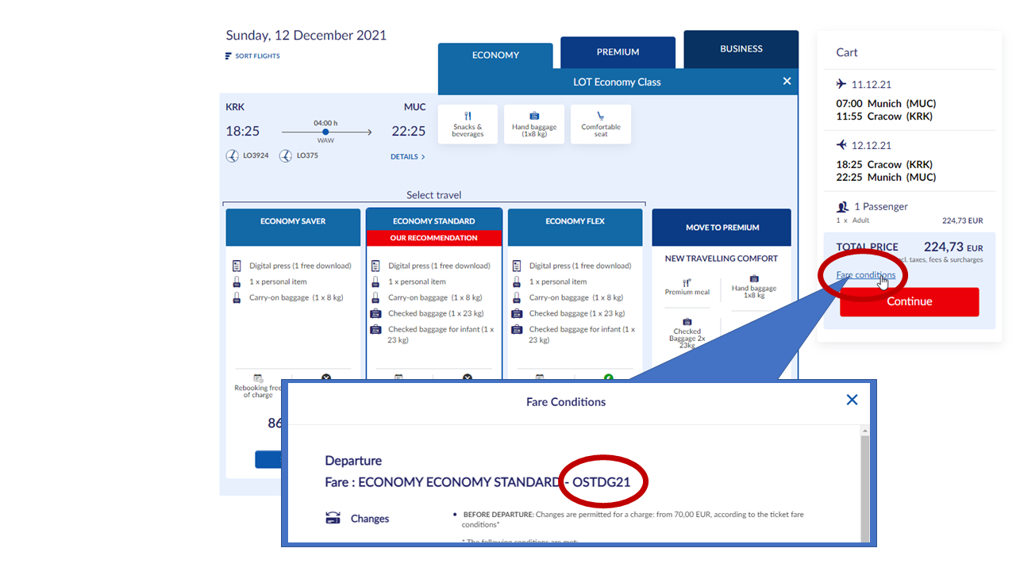
Task: Switch to the PREMIUM tab
Action: [x=618, y=52]
